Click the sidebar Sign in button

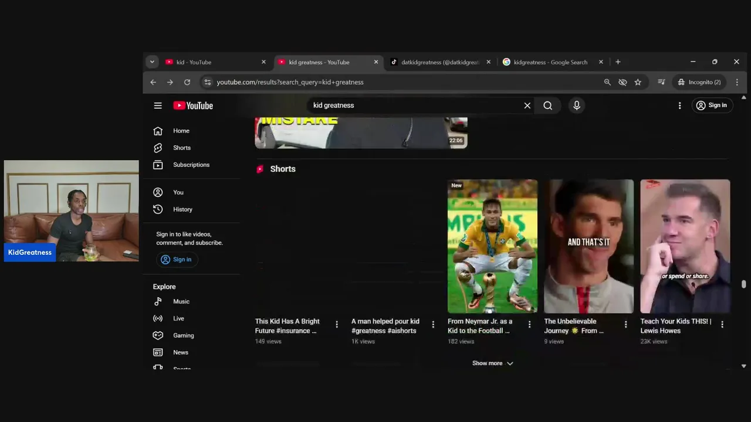click(x=177, y=260)
